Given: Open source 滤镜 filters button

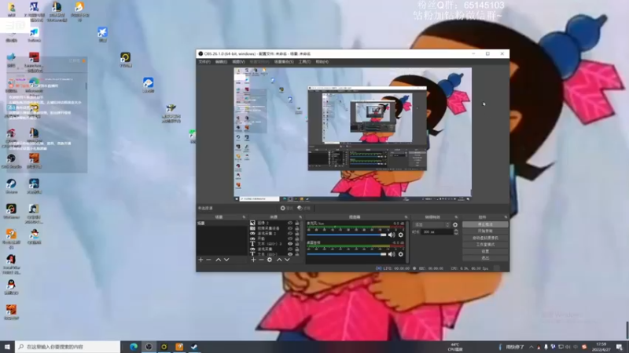Looking at the screenshot, I should 303,208.
